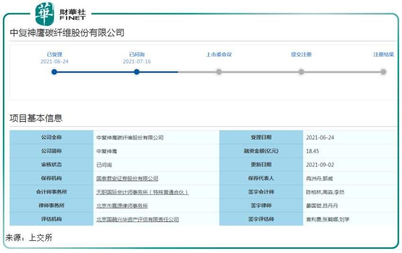Click the 提交注册 stage label
402x253 pixels.
click(x=301, y=54)
